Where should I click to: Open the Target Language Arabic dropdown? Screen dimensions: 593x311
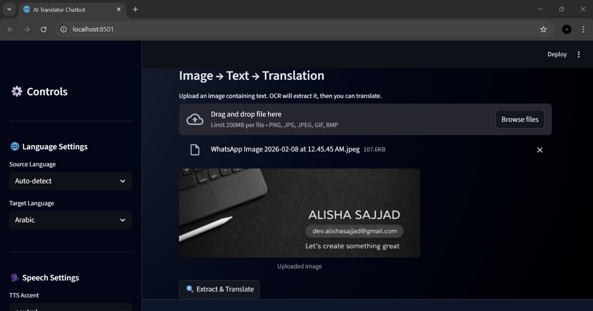[x=71, y=220]
